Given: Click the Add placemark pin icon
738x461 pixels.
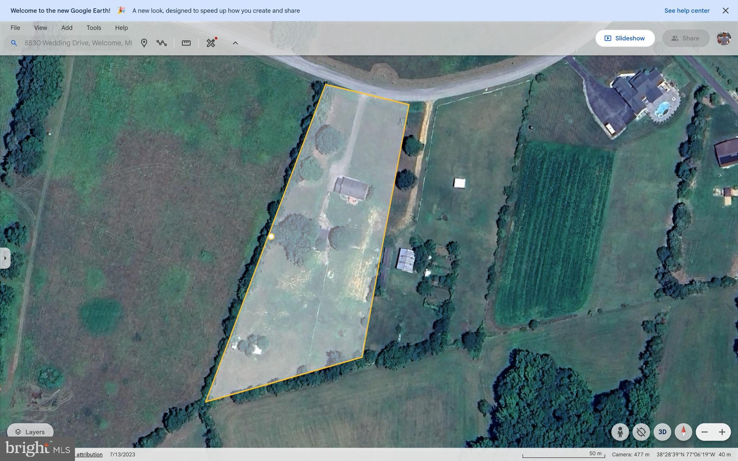Looking at the screenshot, I should point(144,43).
